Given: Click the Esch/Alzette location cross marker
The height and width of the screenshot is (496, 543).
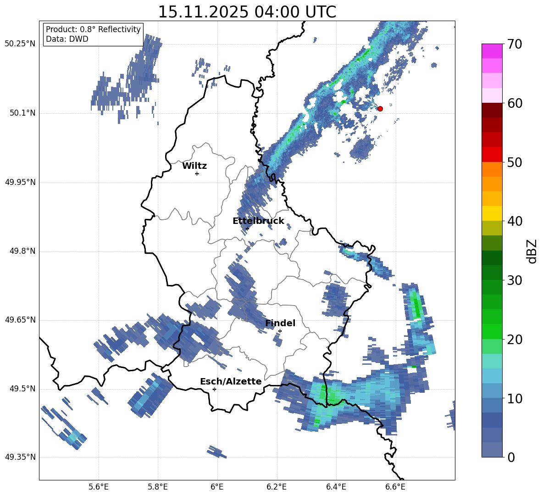Looking at the screenshot, I should [214, 389].
